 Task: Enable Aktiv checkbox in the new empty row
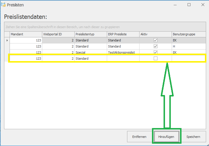pyautogui.click(x=155, y=59)
